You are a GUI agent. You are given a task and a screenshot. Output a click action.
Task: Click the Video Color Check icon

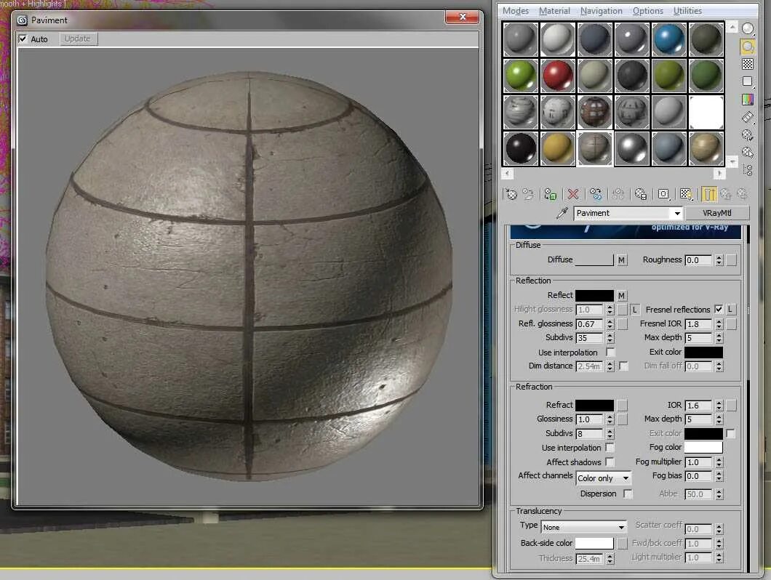pos(748,100)
